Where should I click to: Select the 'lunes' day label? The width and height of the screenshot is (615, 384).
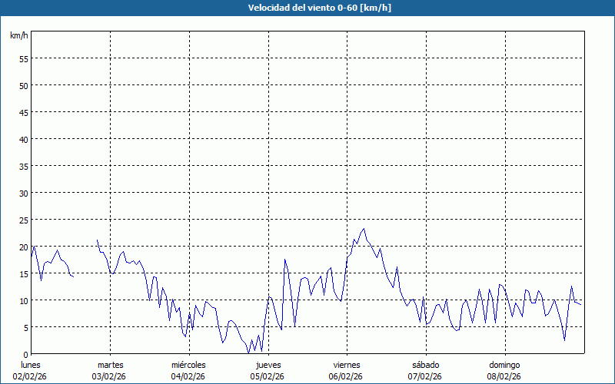click(x=30, y=365)
